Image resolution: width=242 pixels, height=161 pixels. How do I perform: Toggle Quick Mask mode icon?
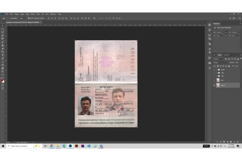click(2, 85)
